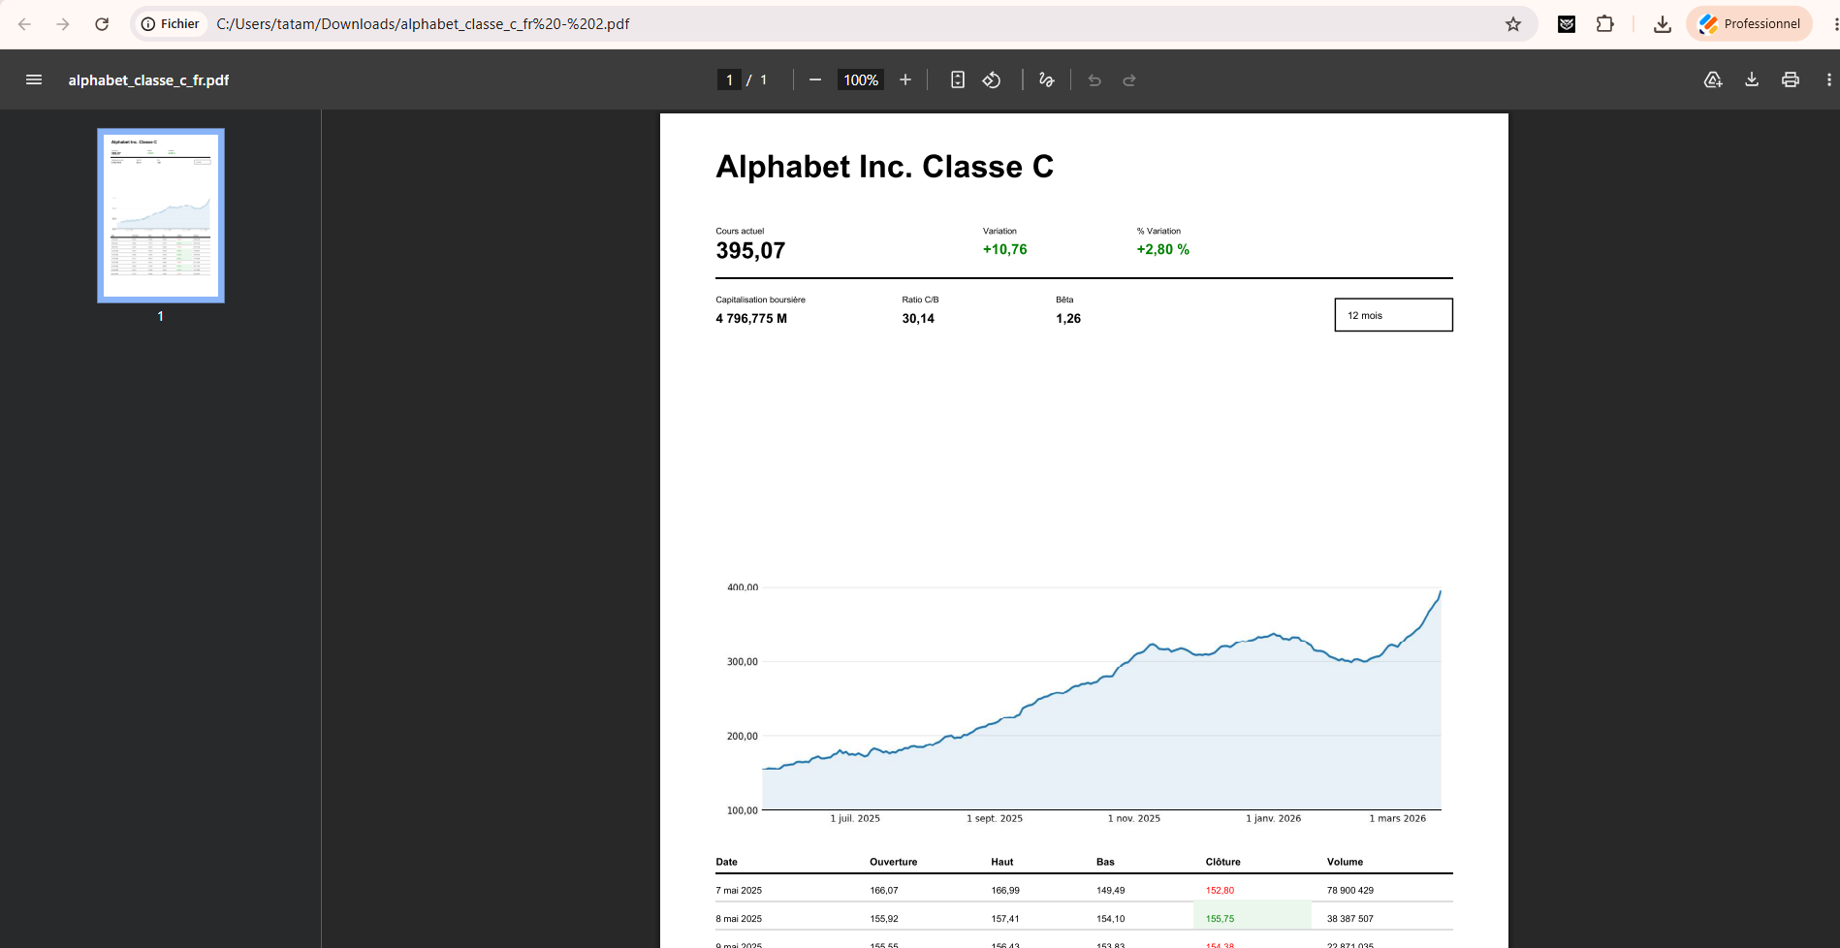
Task: Click the Bêta value 1,26
Action: coord(1068,319)
